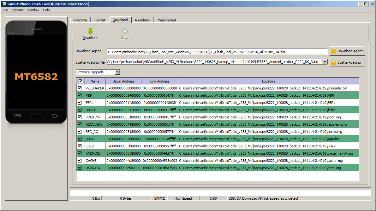376x211 pixels.
Task: Select the ANDROID partition name cell
Action: click(x=95, y=153)
